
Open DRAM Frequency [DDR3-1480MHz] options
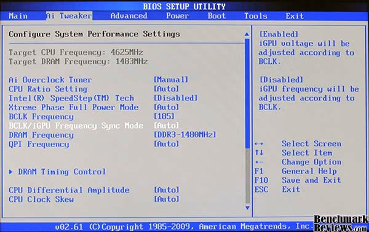coord(184,135)
